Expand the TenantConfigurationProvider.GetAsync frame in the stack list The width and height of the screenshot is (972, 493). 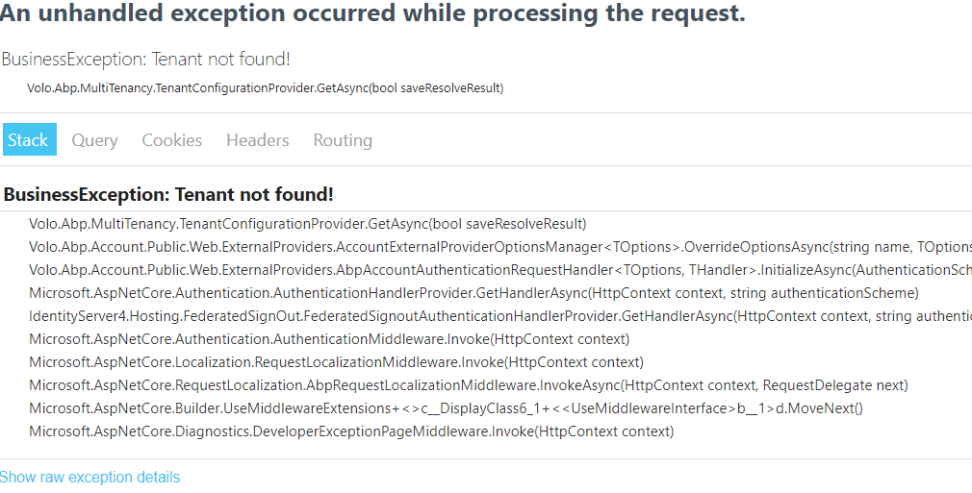pyautogui.click(x=307, y=224)
